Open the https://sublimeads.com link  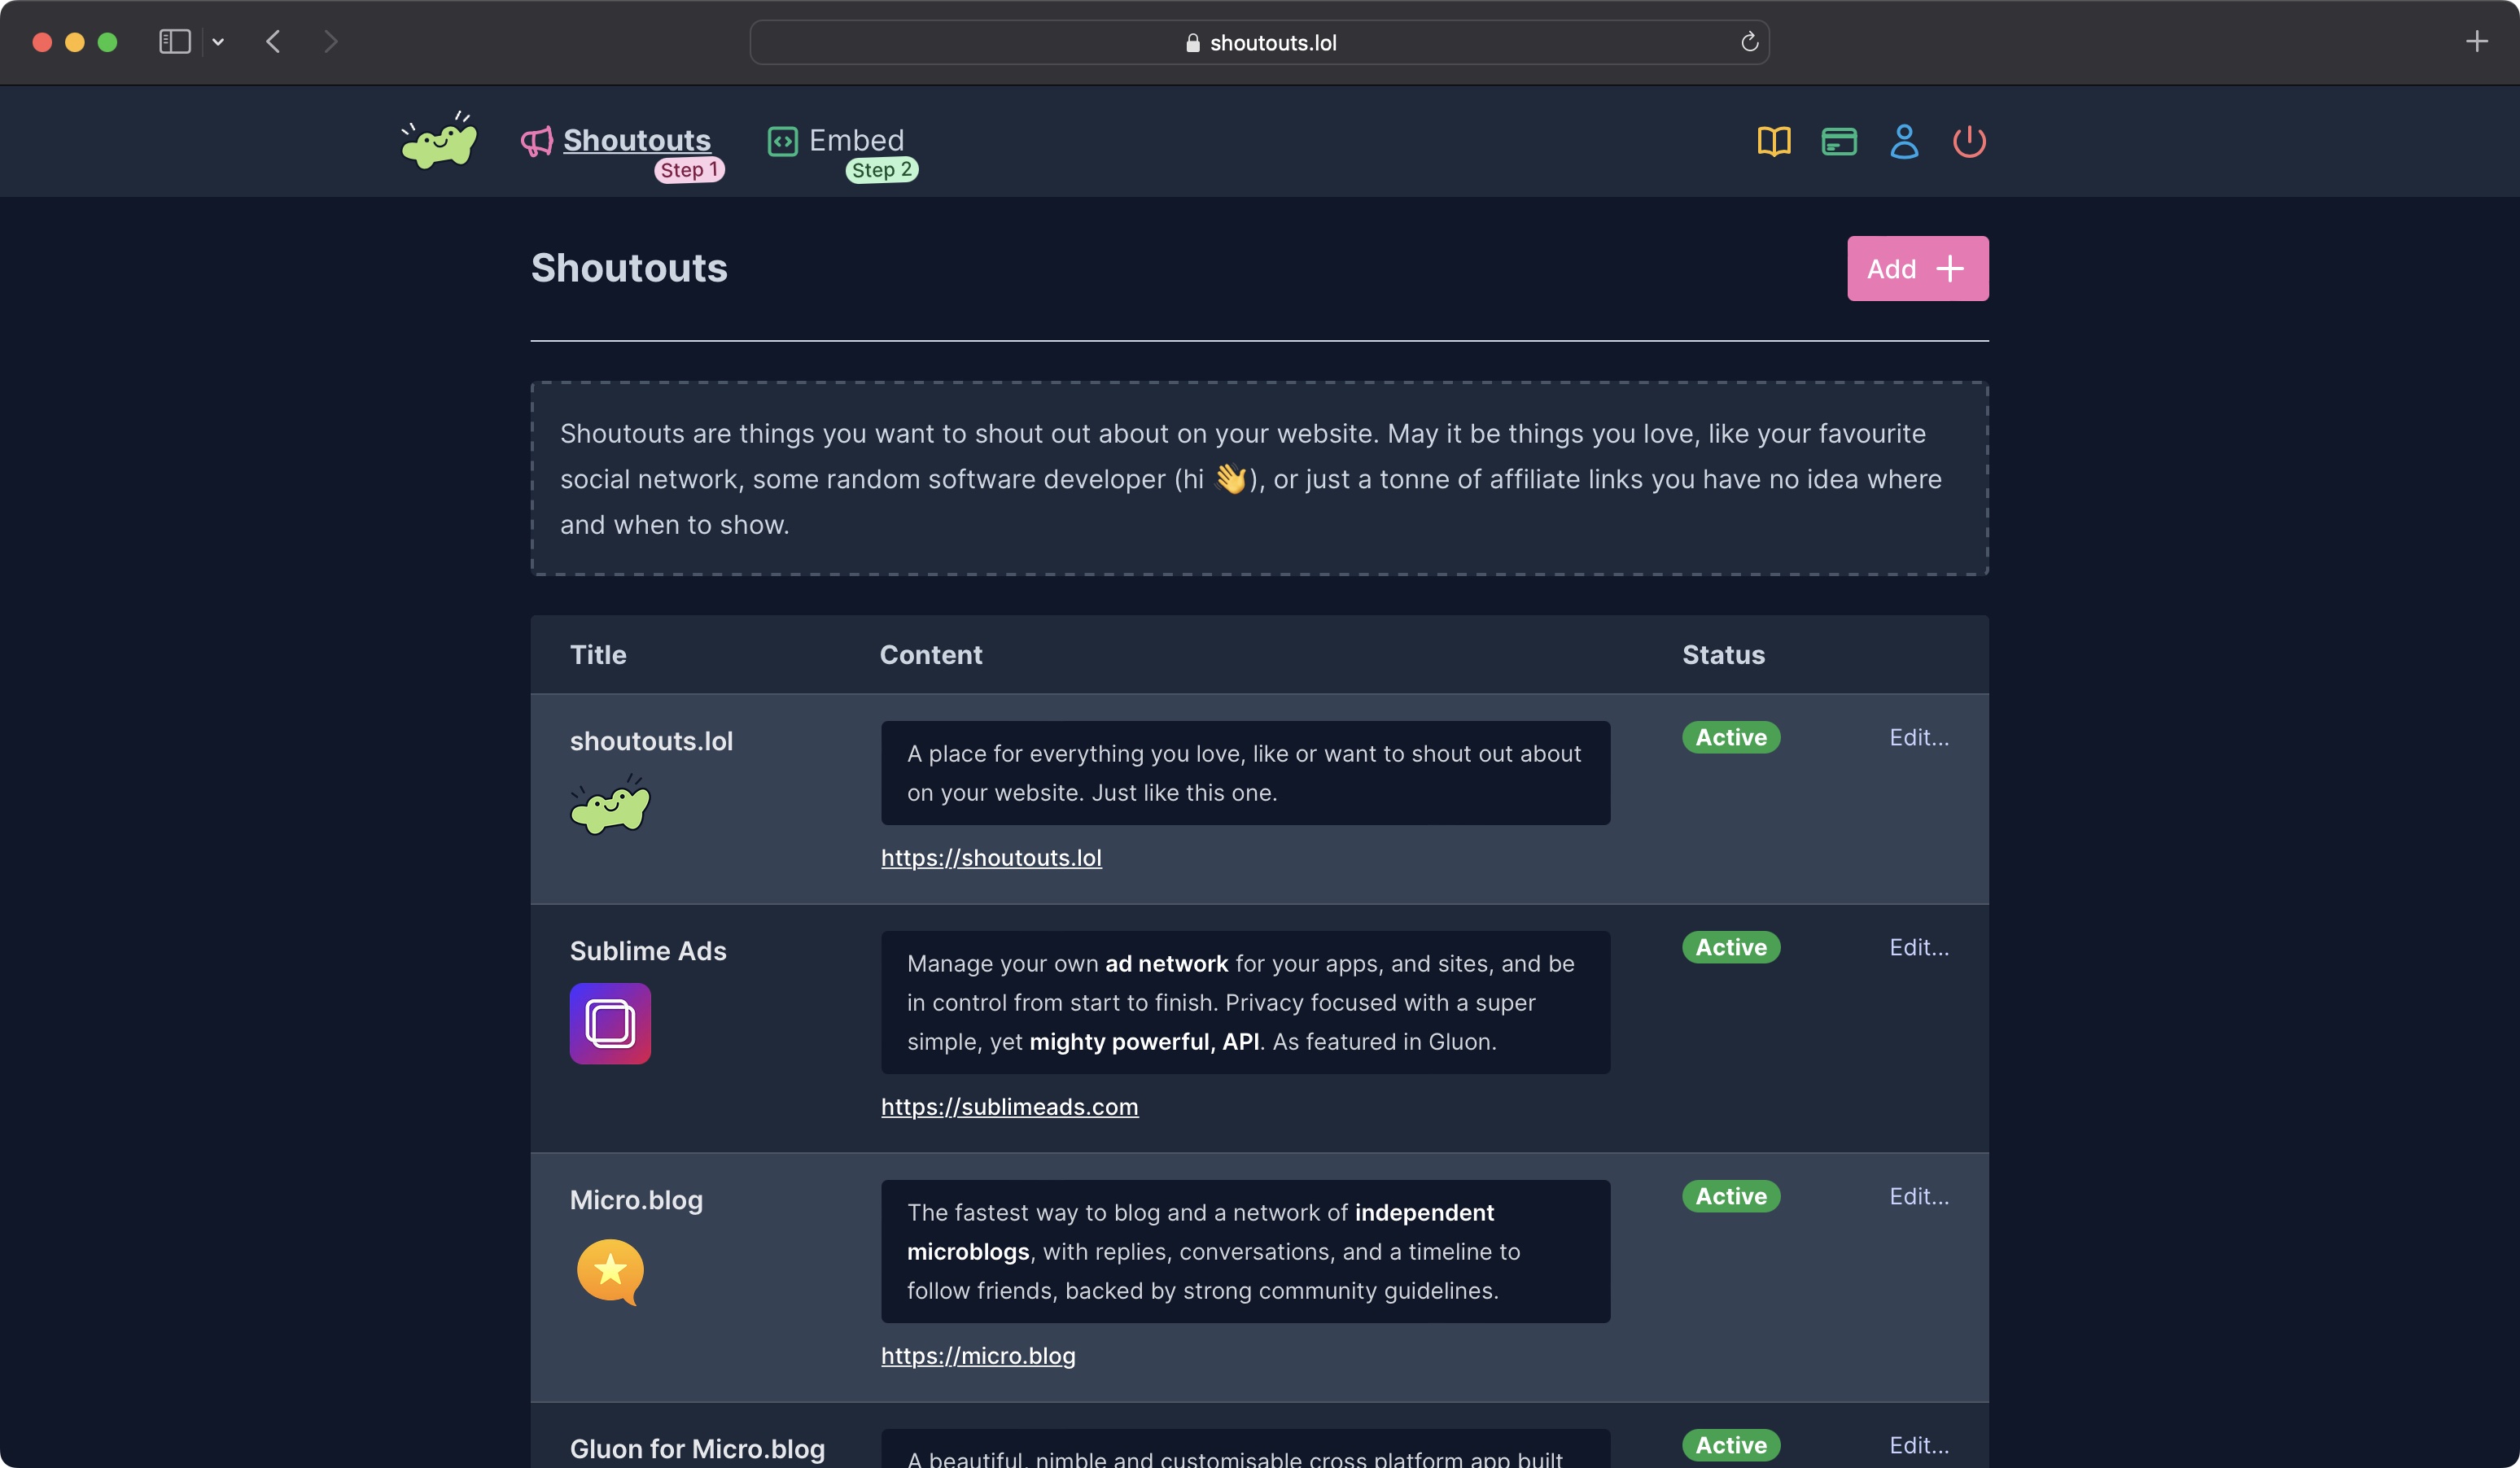click(x=1009, y=1106)
